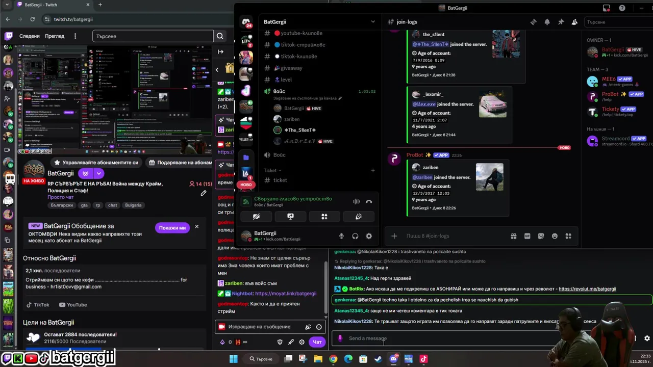Click plus attachment button in Discord message box
Viewport: 653px width, 367px height.
(x=394, y=236)
